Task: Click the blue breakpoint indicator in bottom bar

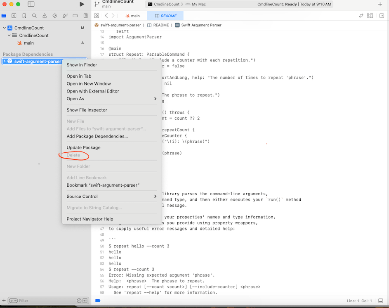Action: (98, 301)
